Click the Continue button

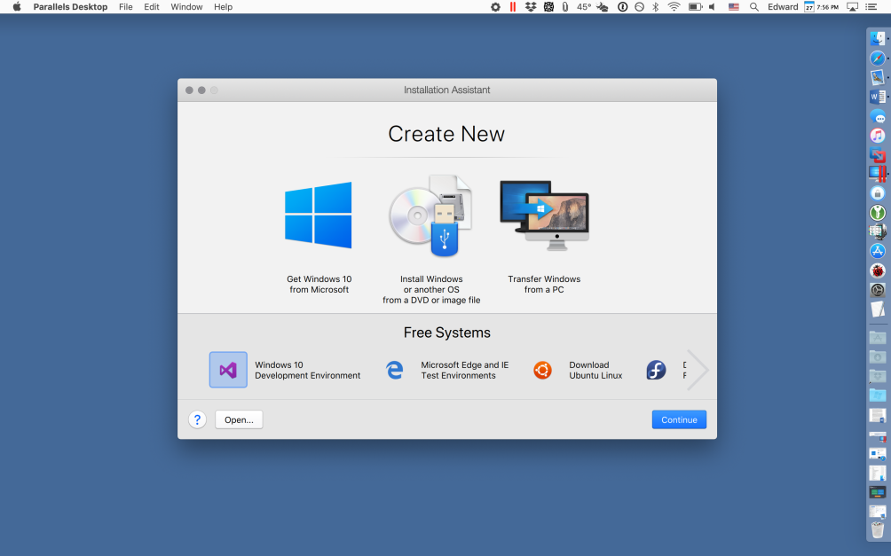tap(679, 419)
